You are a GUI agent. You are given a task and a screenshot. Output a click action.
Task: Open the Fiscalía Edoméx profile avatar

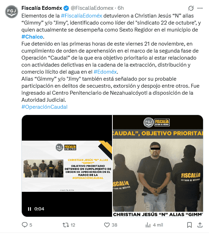pos(12,12)
